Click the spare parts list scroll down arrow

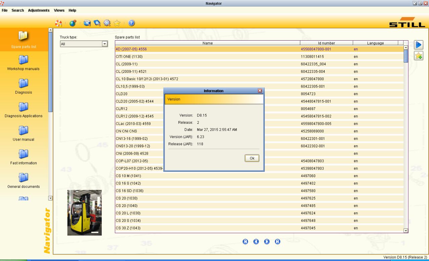tap(405, 230)
